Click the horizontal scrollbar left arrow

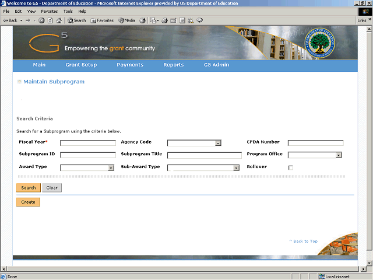(x=3, y=269)
